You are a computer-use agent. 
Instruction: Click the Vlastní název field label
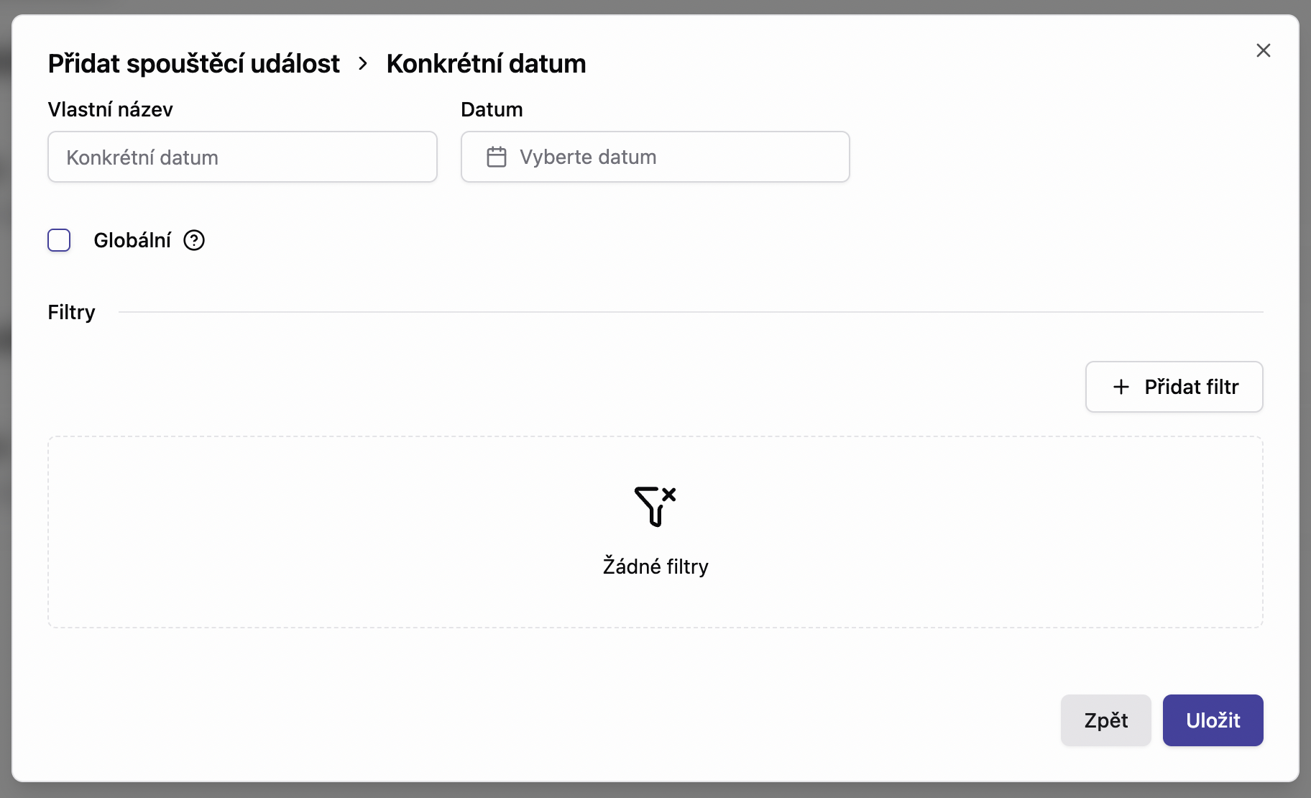tap(110, 109)
